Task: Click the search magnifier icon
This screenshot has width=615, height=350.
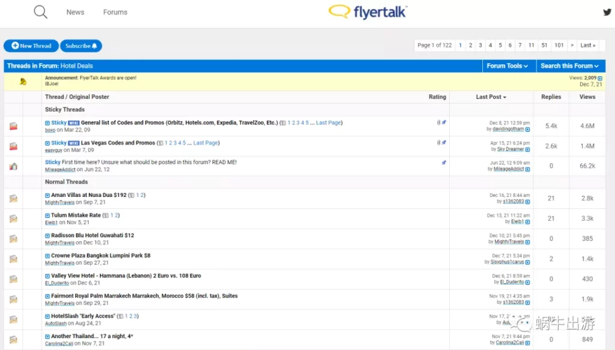Action: pos(40,12)
